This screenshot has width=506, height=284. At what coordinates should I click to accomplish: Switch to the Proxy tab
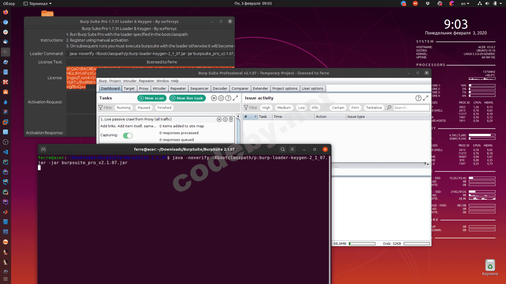(144, 89)
